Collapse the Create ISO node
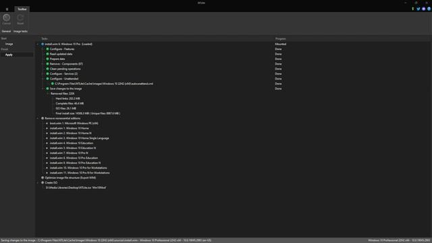The width and height of the screenshot is (432, 243). [x=38, y=183]
